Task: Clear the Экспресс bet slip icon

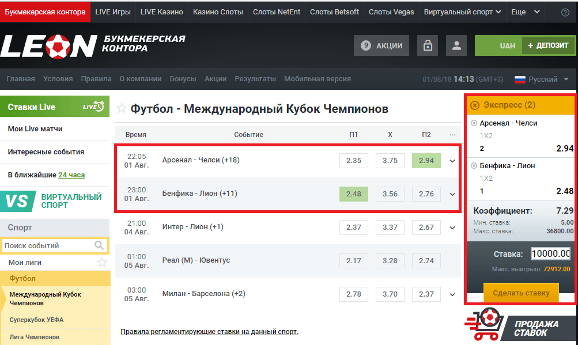Action: [474, 105]
